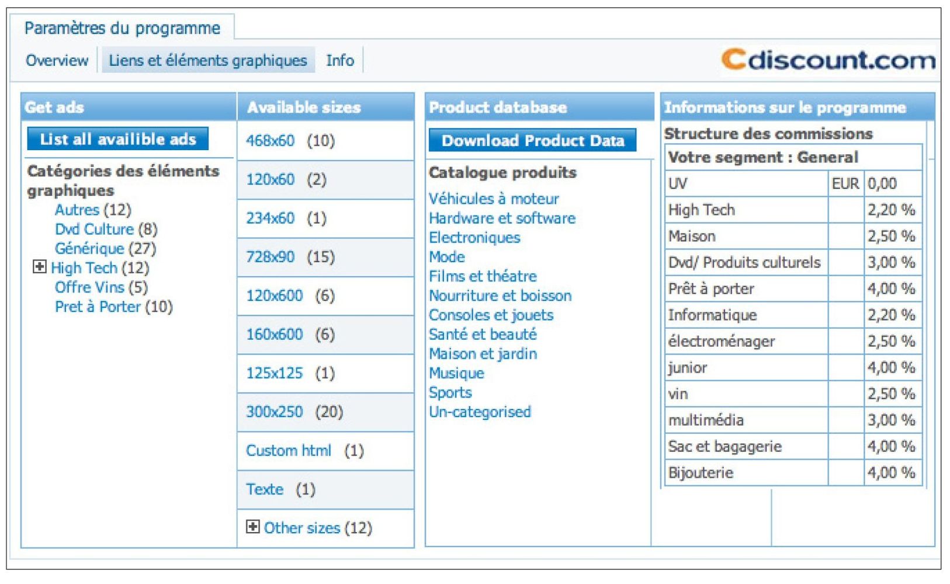This screenshot has height=584, width=950.
Task: Open the Santé et beauté catalogue
Action: click(483, 335)
